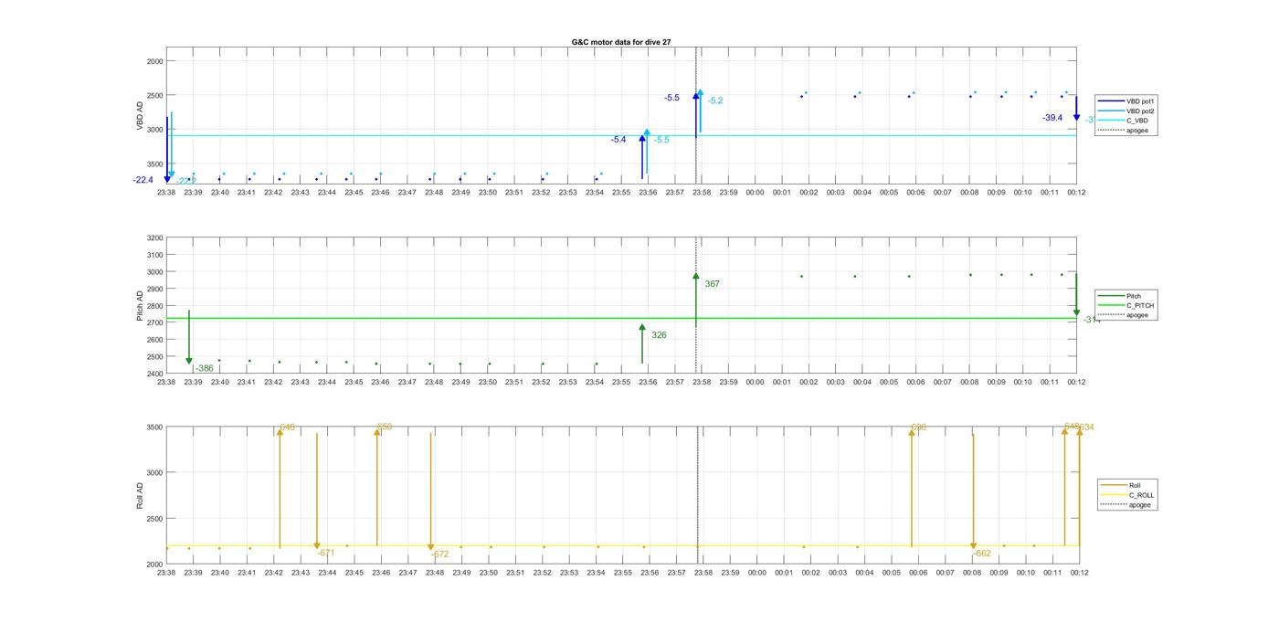Click the pitch down-arrow labeled -386

pyautogui.click(x=189, y=338)
